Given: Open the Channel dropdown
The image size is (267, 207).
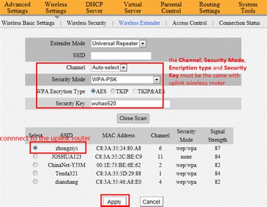Looking at the screenshot, I should (x=109, y=68).
